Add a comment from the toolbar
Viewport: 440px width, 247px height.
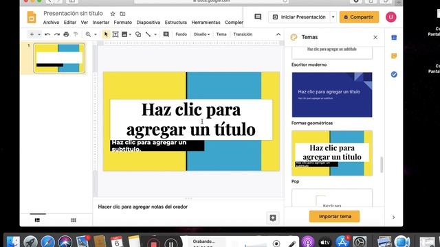pyautogui.click(x=166, y=34)
